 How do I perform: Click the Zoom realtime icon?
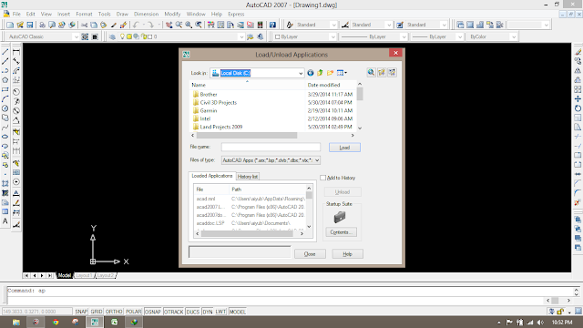click(179, 25)
